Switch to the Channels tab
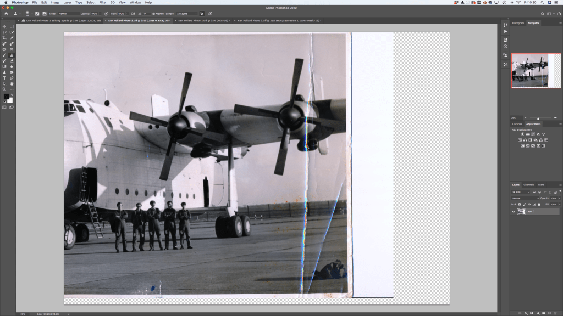This screenshot has width=563, height=316. (x=528, y=185)
